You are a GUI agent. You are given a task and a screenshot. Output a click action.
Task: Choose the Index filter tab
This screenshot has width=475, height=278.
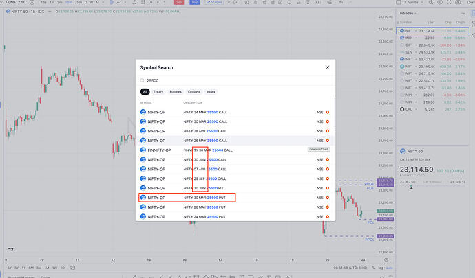[x=211, y=91]
